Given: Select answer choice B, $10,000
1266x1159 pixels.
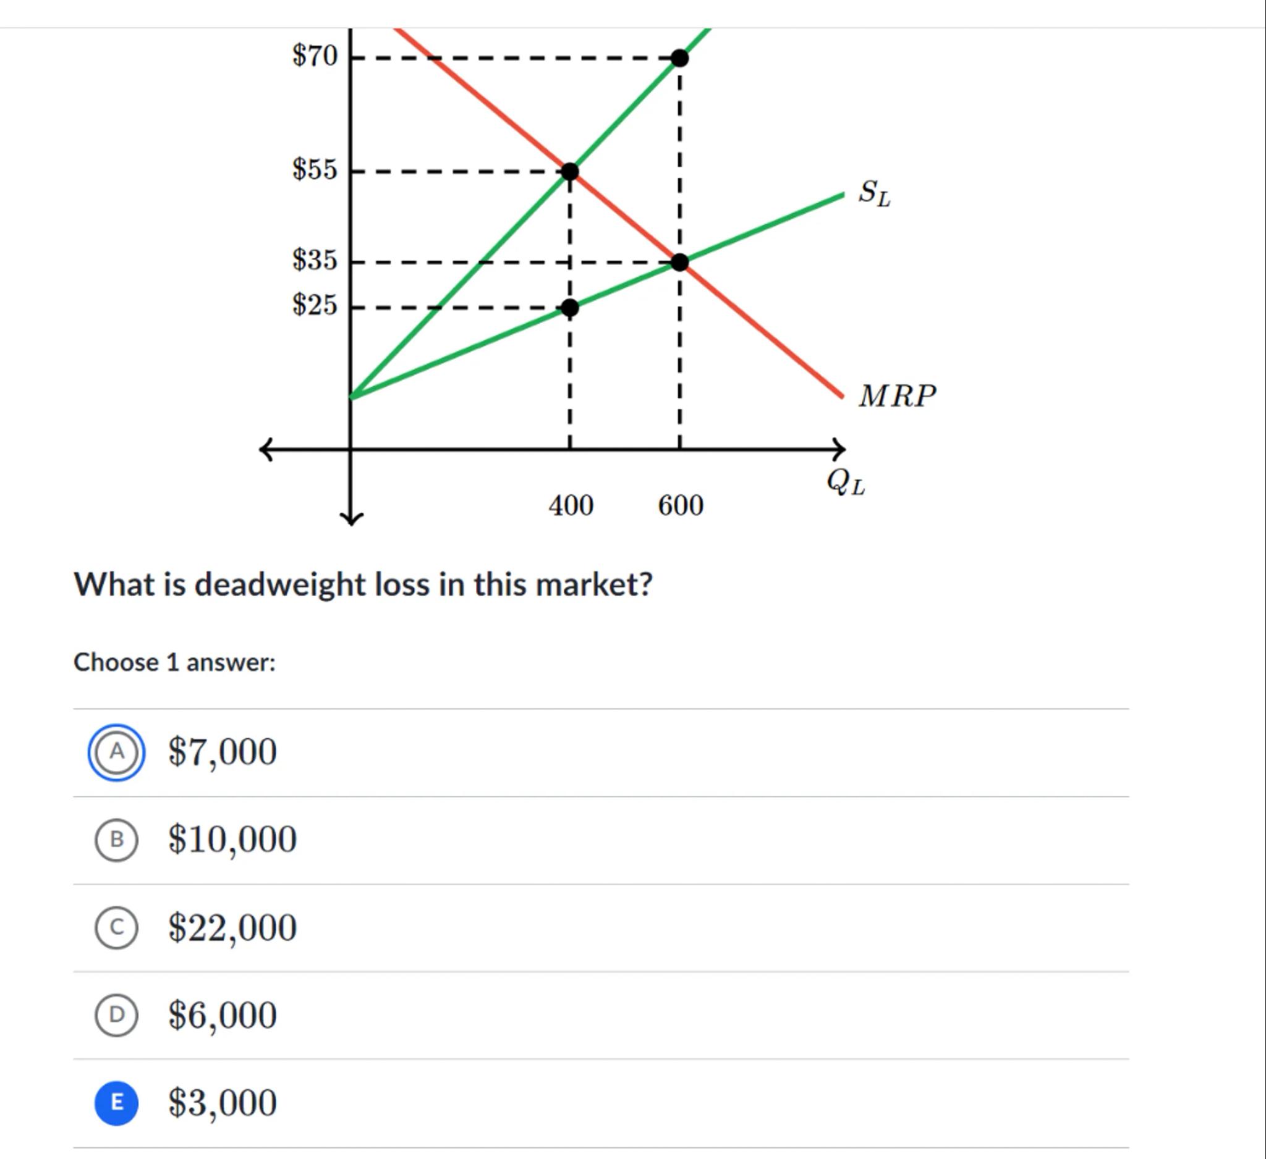Looking at the screenshot, I should [x=116, y=840].
